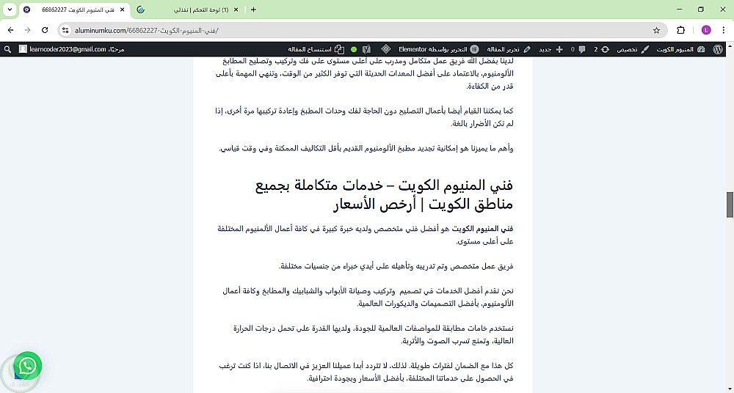The height and width of the screenshot is (393, 734).
Task: Open the جديد add new menu
Action: pyautogui.click(x=551, y=49)
